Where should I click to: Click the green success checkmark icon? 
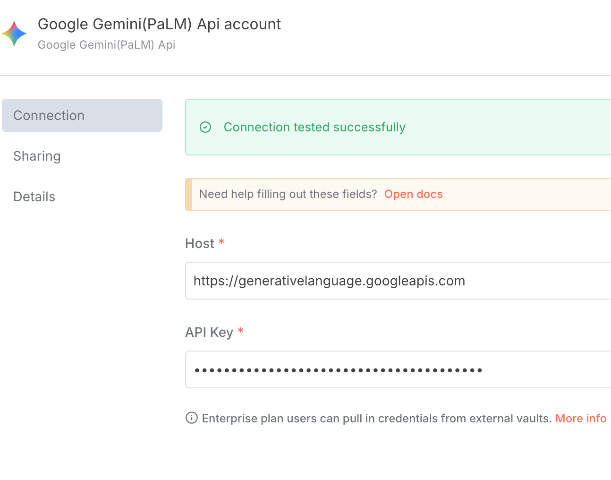click(x=205, y=127)
